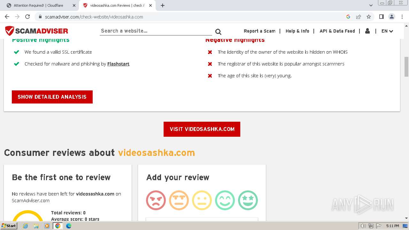This screenshot has width=409, height=230.
Task: Select the smiling green face rating
Action: click(225, 200)
